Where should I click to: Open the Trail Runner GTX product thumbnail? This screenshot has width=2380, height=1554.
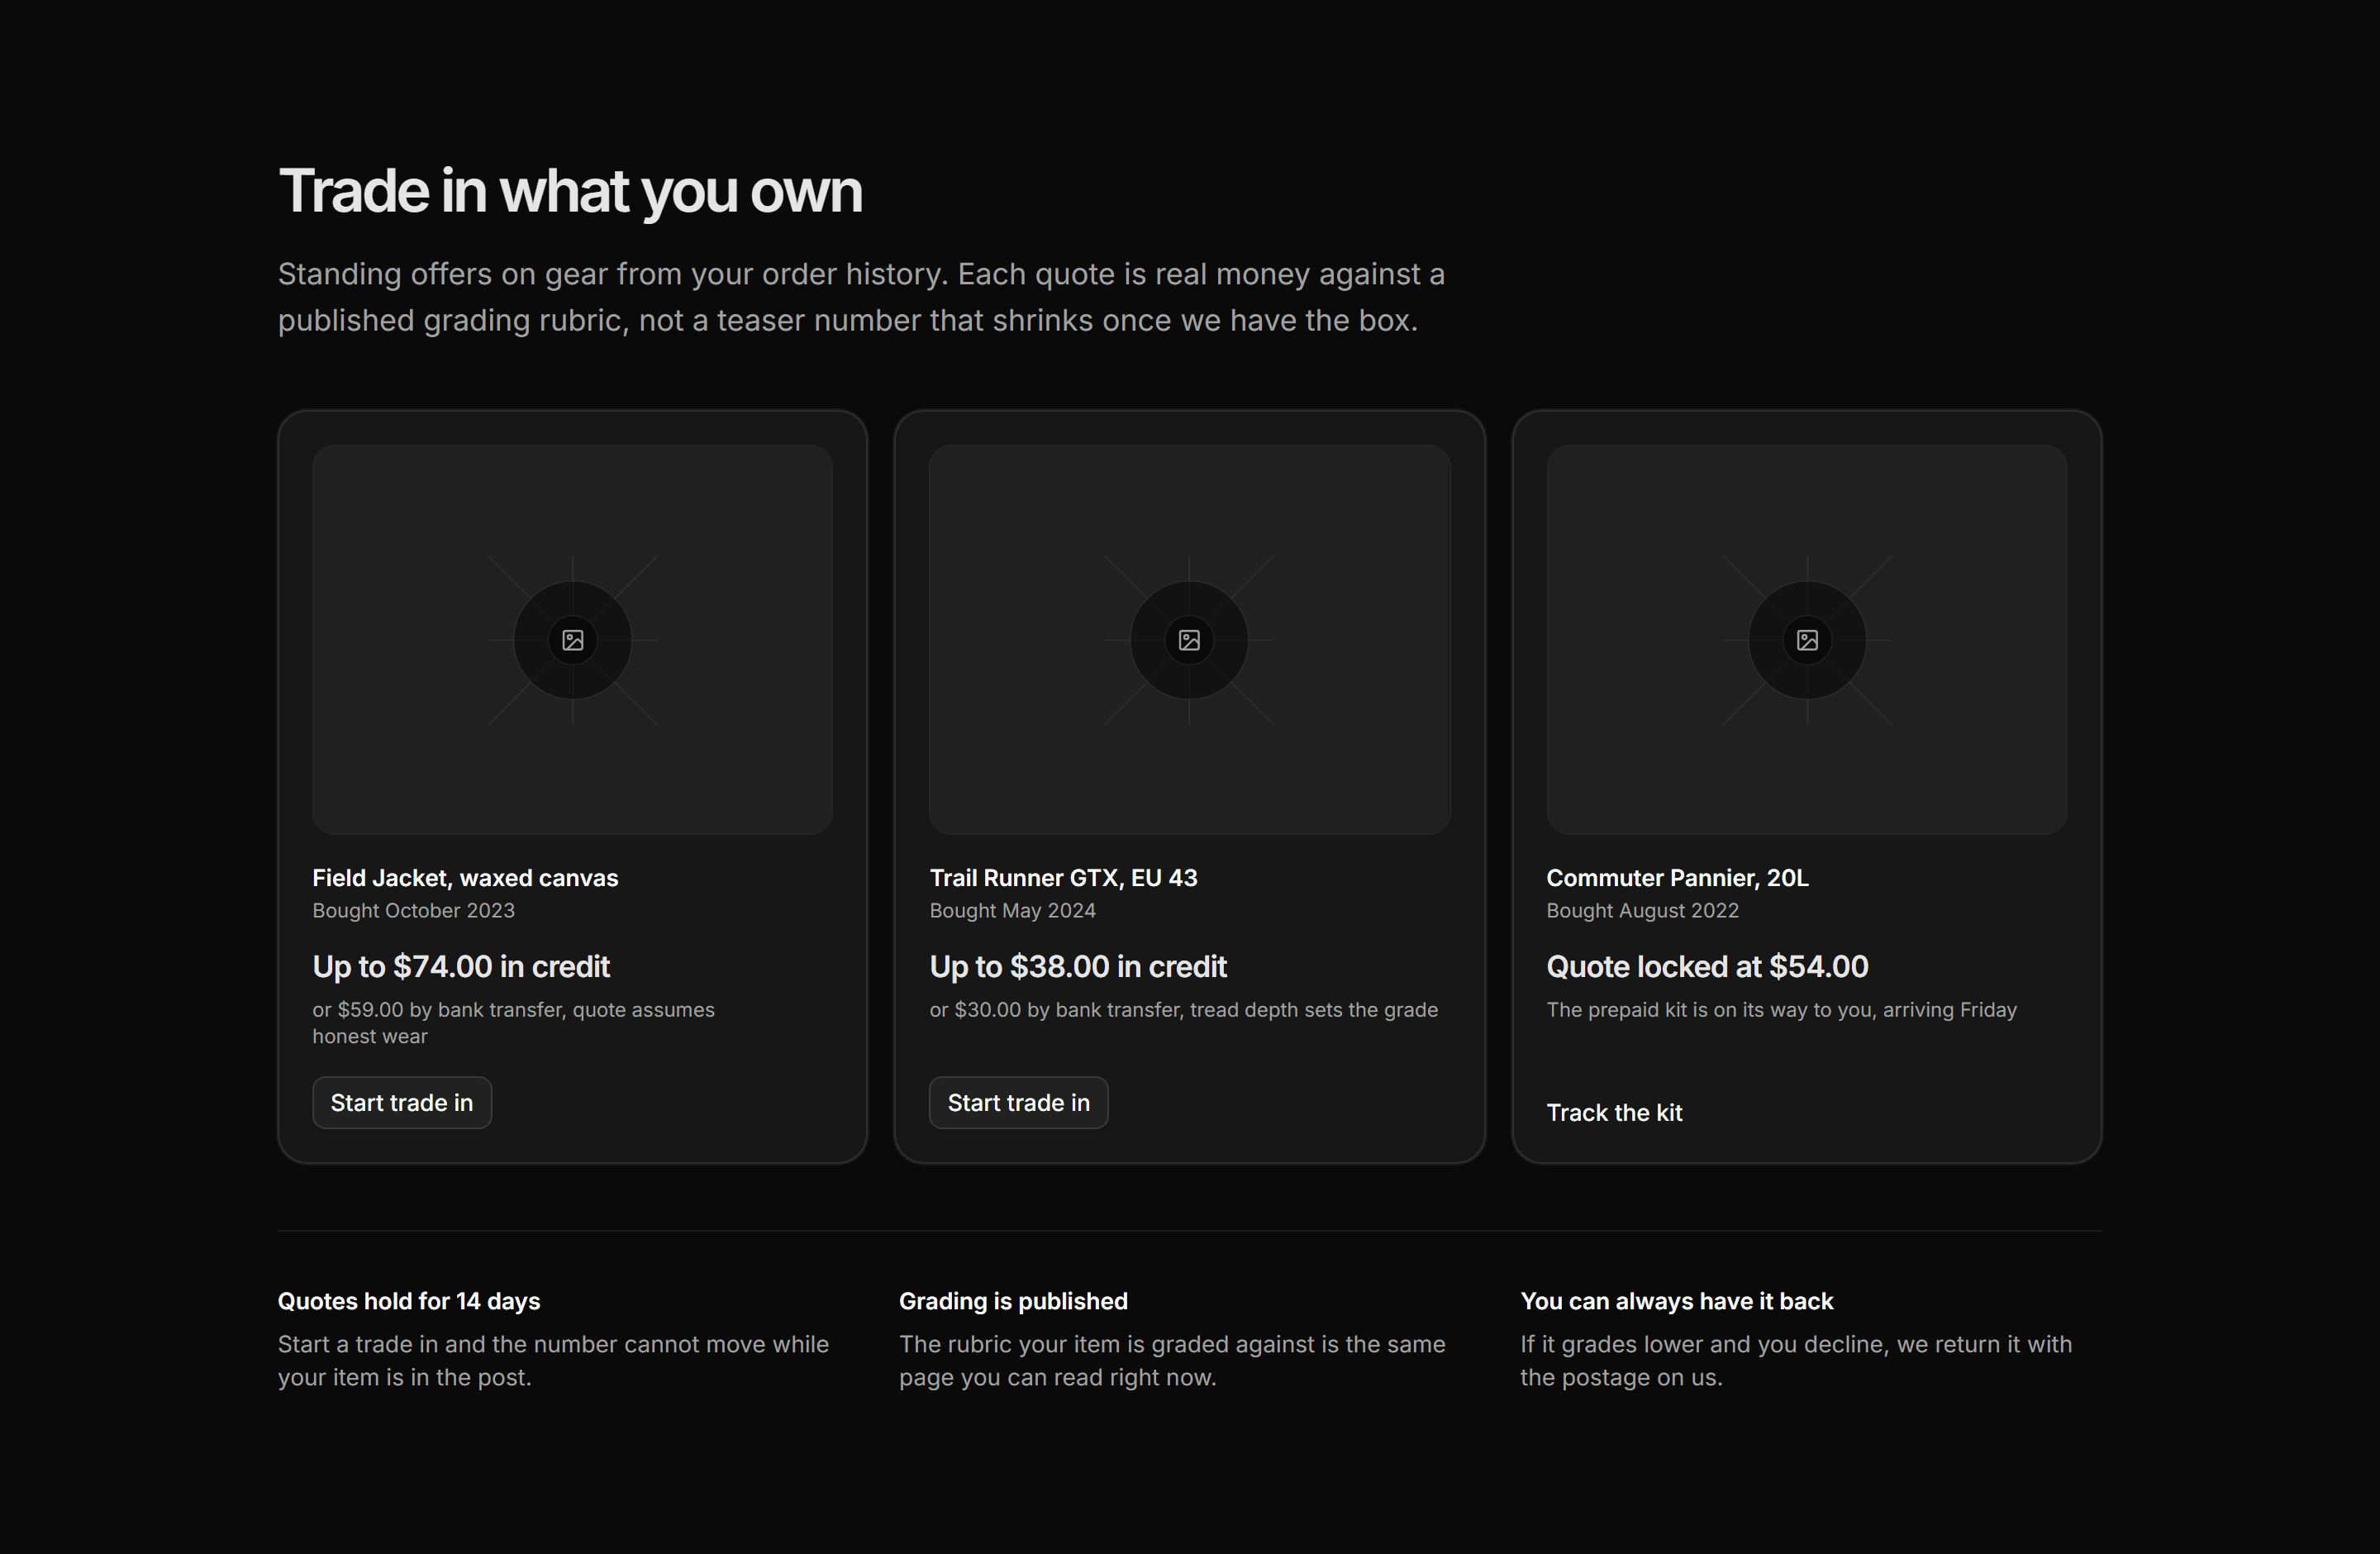tap(1189, 640)
